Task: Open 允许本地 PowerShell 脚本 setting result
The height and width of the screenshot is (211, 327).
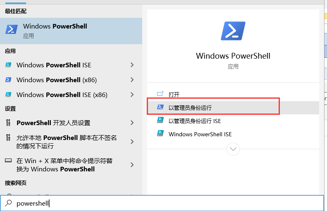Action: point(66,142)
